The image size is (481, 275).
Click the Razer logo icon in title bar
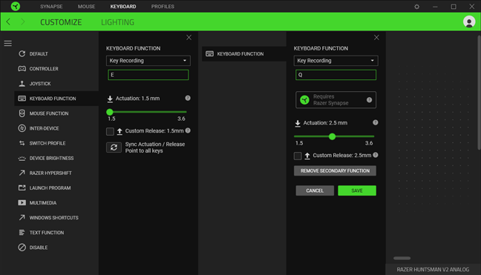[x=16, y=6]
